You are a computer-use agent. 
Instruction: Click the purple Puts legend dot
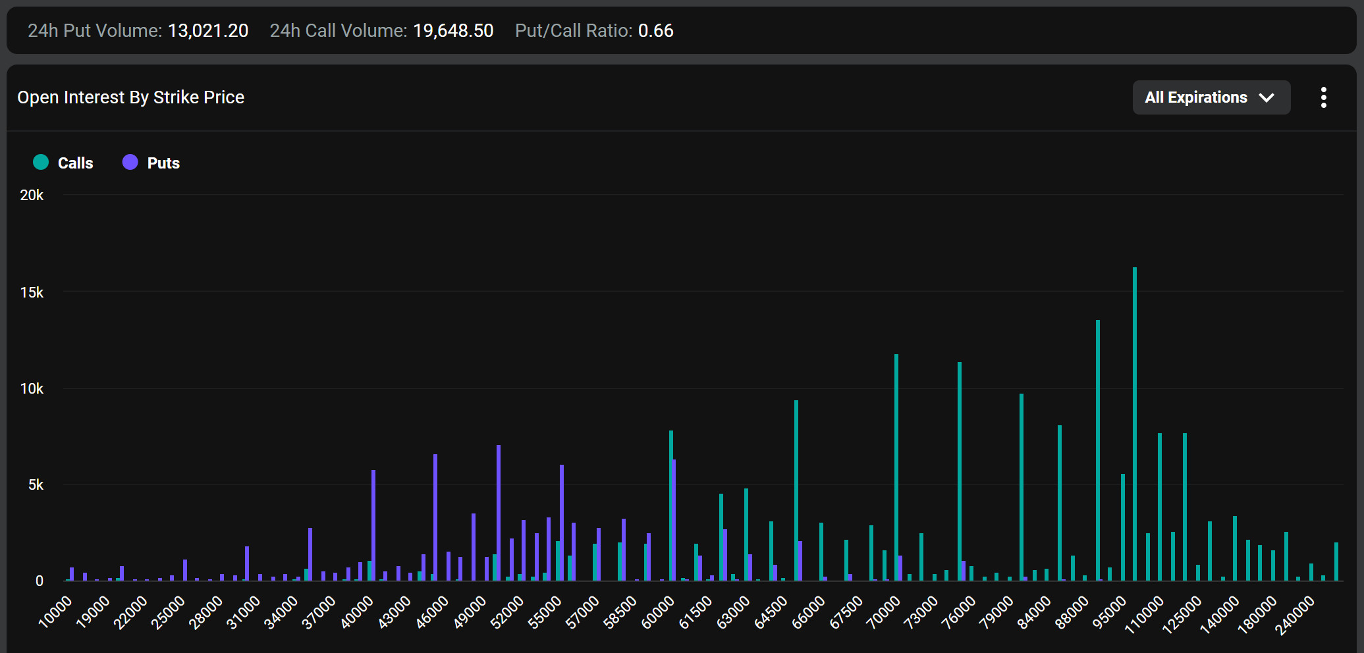[x=130, y=162]
